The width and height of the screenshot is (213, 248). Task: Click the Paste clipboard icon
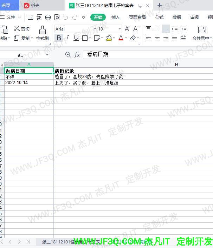point(4,29)
